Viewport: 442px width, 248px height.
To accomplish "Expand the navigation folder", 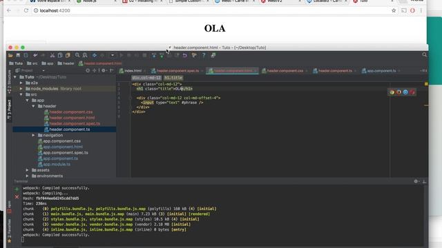I will [34, 135].
